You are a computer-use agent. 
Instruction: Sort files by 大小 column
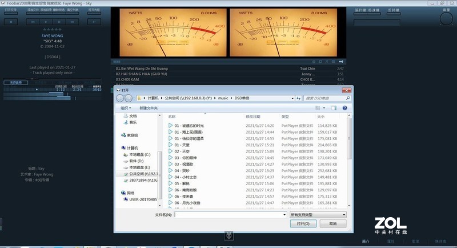pyautogui.click(x=320, y=117)
